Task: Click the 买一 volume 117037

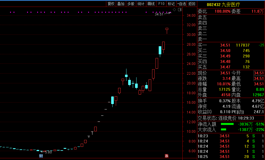Action: (243, 45)
